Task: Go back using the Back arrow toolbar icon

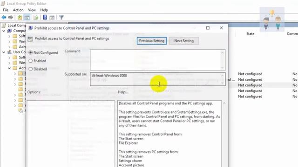Action: coord(4,18)
